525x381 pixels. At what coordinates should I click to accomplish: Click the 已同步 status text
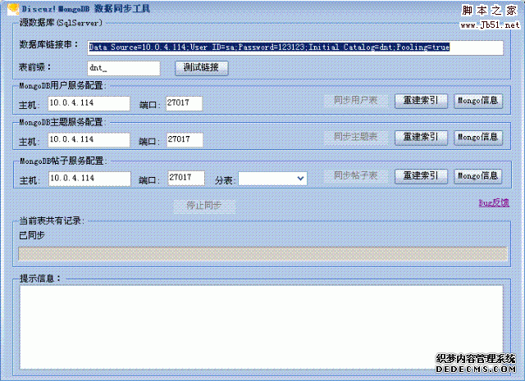coord(32,235)
